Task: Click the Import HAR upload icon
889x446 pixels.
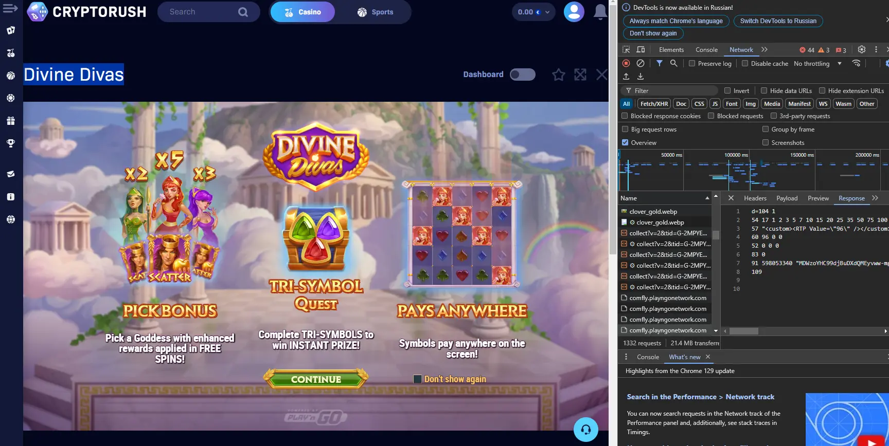Action: (x=626, y=77)
